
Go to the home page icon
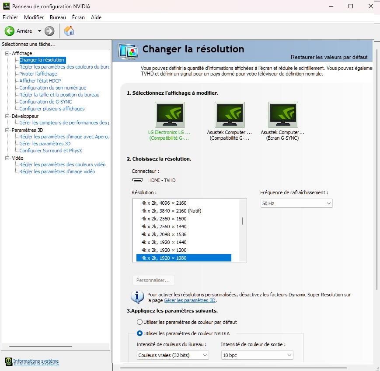click(x=69, y=31)
